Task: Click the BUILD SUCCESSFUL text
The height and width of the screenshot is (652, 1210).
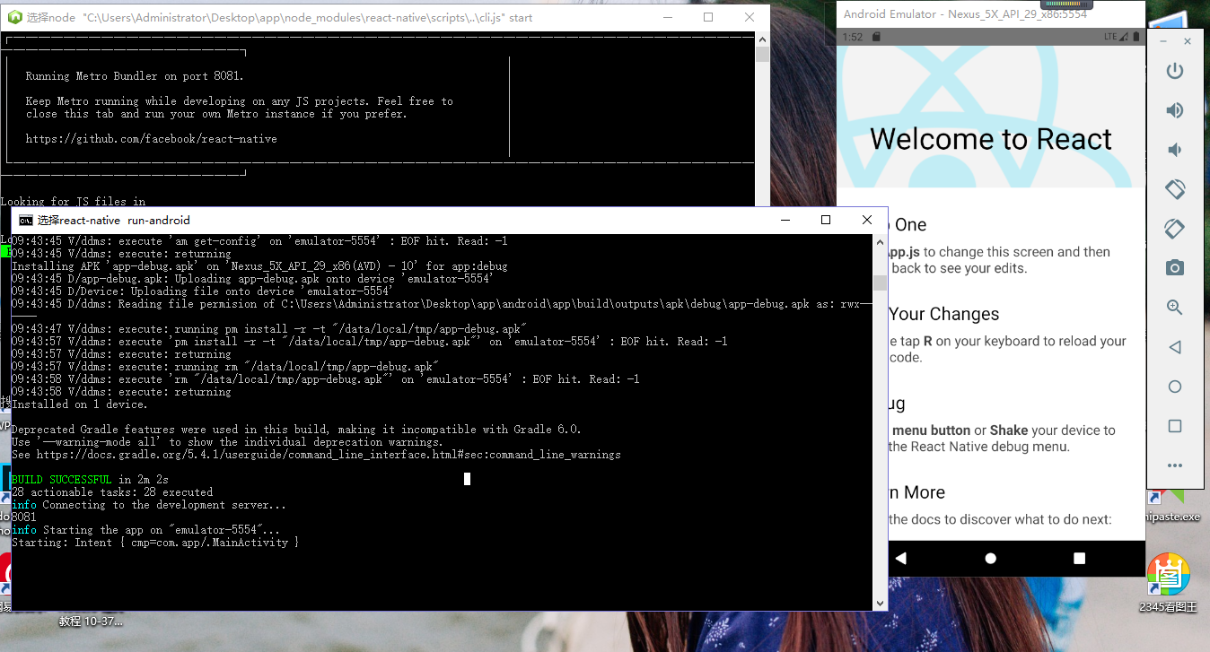Action: [x=62, y=480]
